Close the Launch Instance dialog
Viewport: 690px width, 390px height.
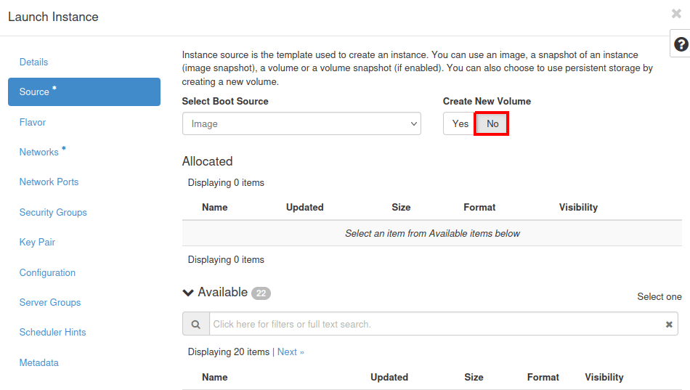pos(676,14)
